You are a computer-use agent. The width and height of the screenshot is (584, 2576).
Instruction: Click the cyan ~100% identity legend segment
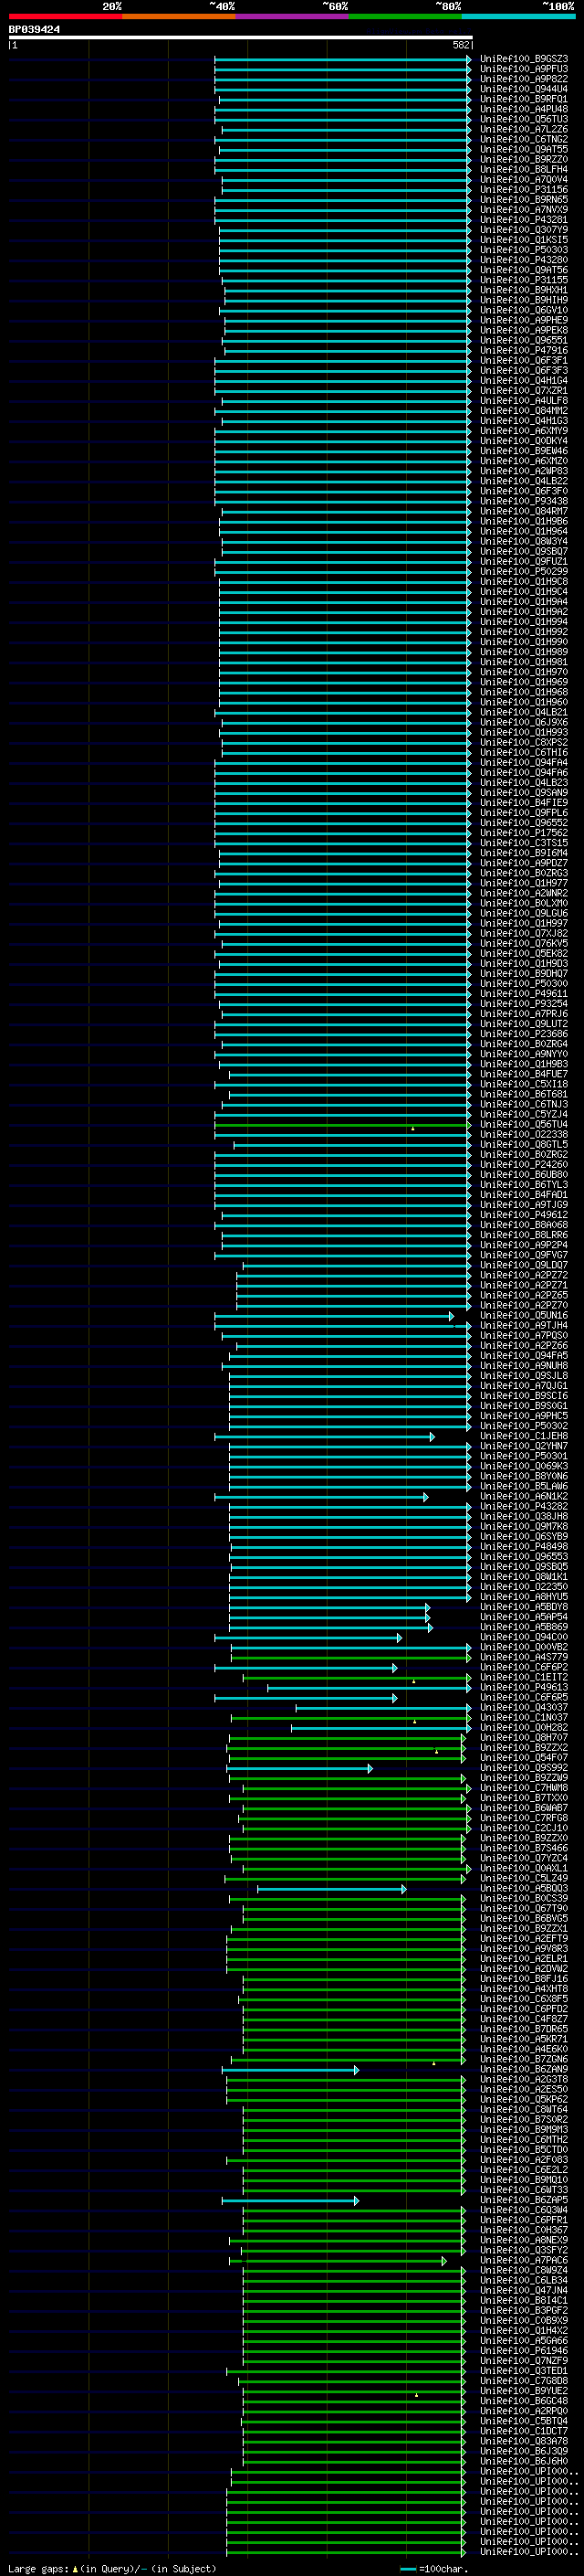pos(519,16)
